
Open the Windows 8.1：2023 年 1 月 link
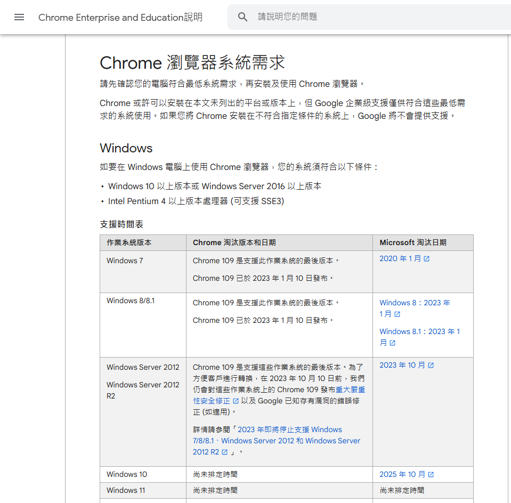coord(419,331)
